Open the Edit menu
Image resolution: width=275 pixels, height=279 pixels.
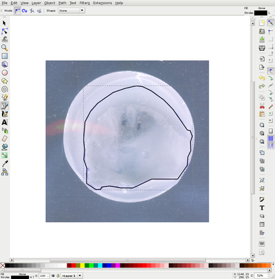pyautogui.click(x=14, y=3)
